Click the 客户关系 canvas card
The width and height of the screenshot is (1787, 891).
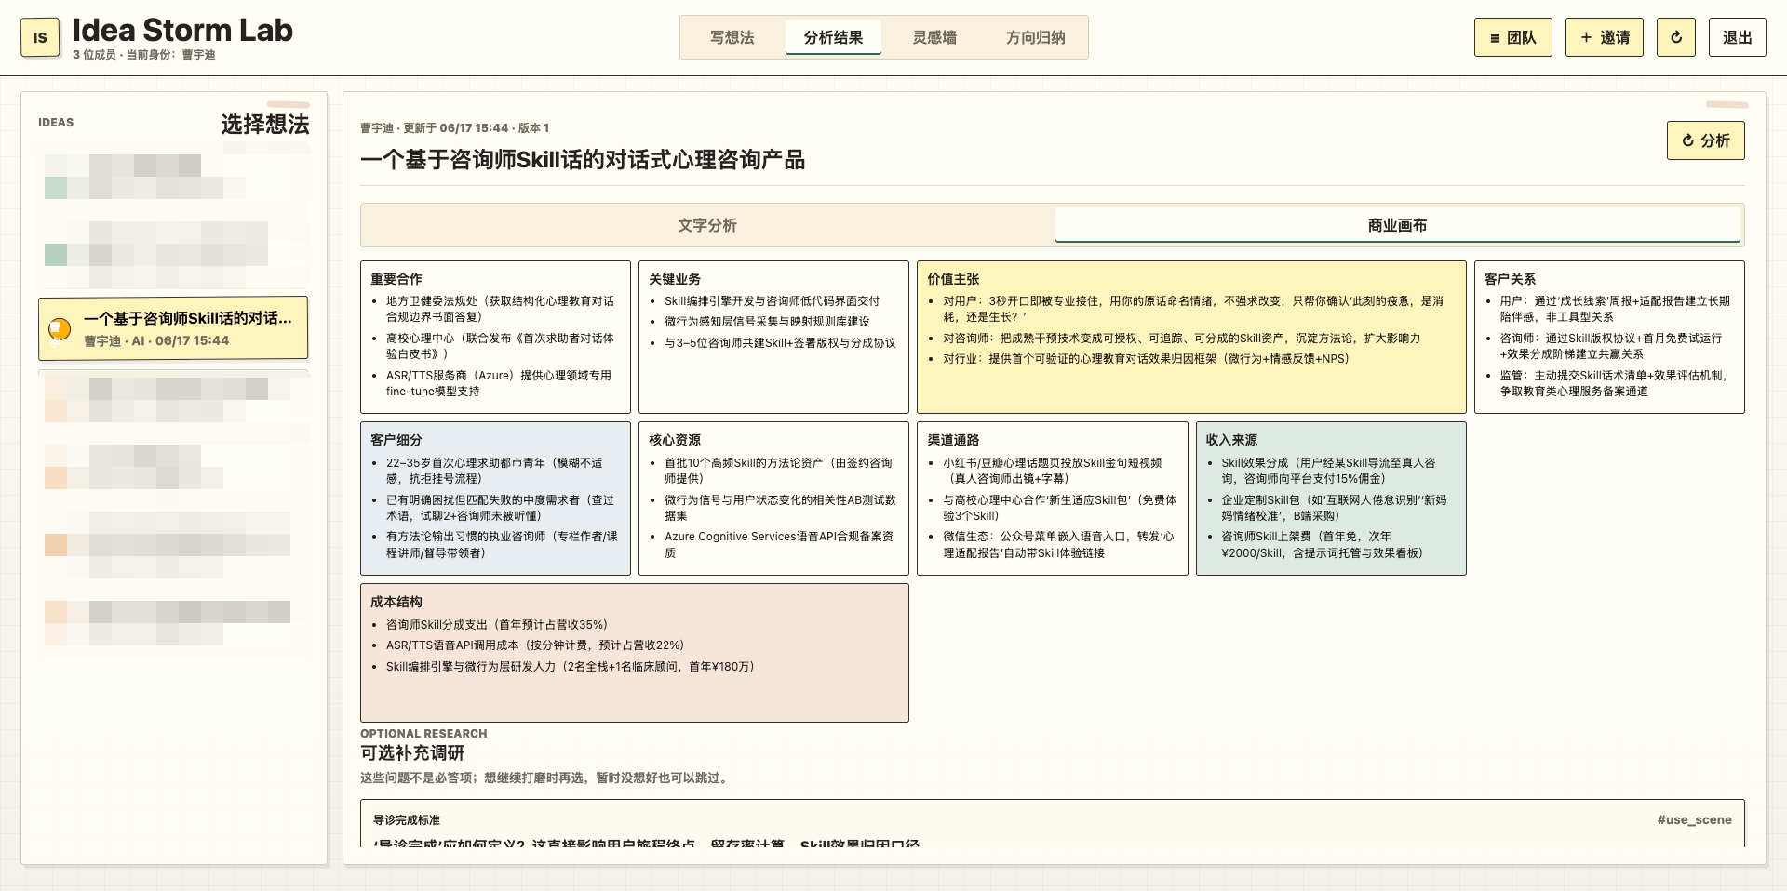[x=1609, y=337]
